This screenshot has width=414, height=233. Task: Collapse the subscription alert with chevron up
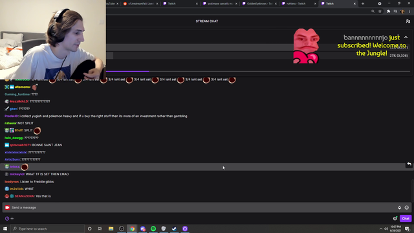tap(406, 38)
